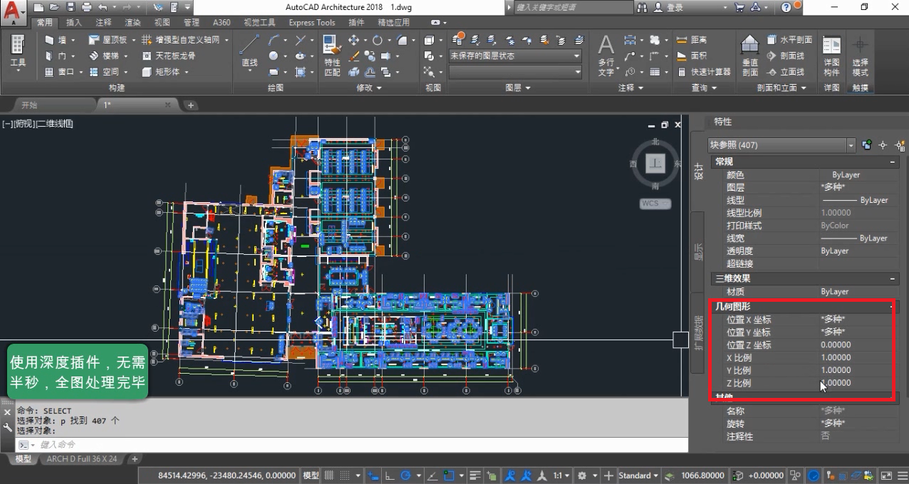Click the Section Line (剖面线) button
The image size is (909, 484).
[x=786, y=56]
